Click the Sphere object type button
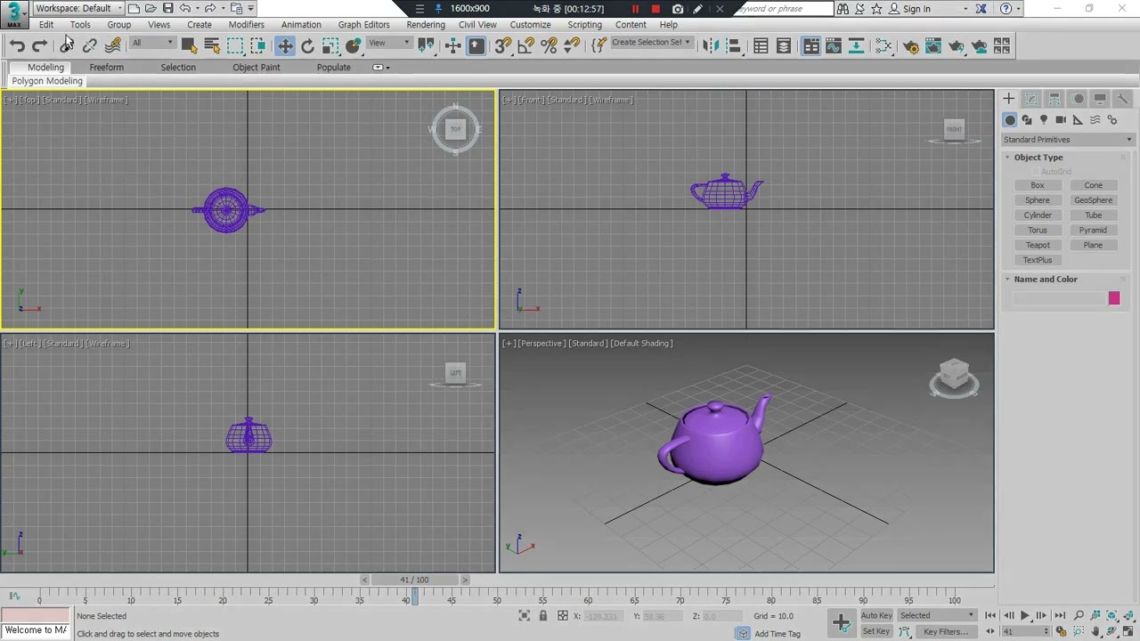 (x=1038, y=200)
